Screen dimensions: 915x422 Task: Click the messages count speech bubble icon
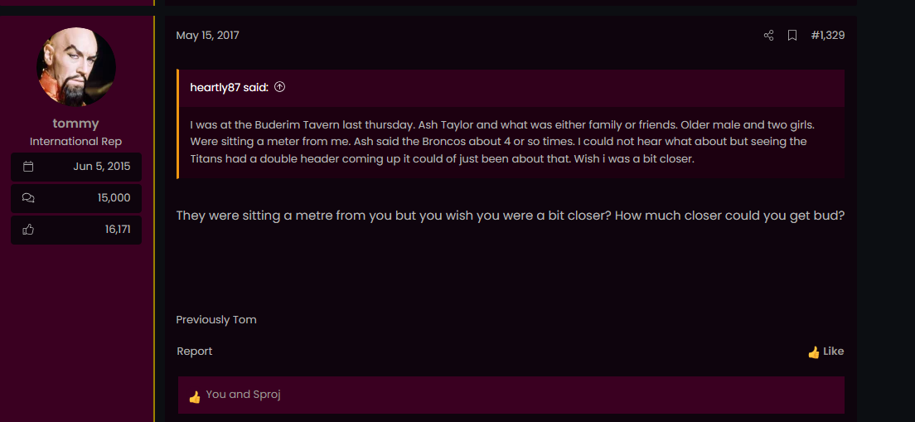(x=28, y=198)
